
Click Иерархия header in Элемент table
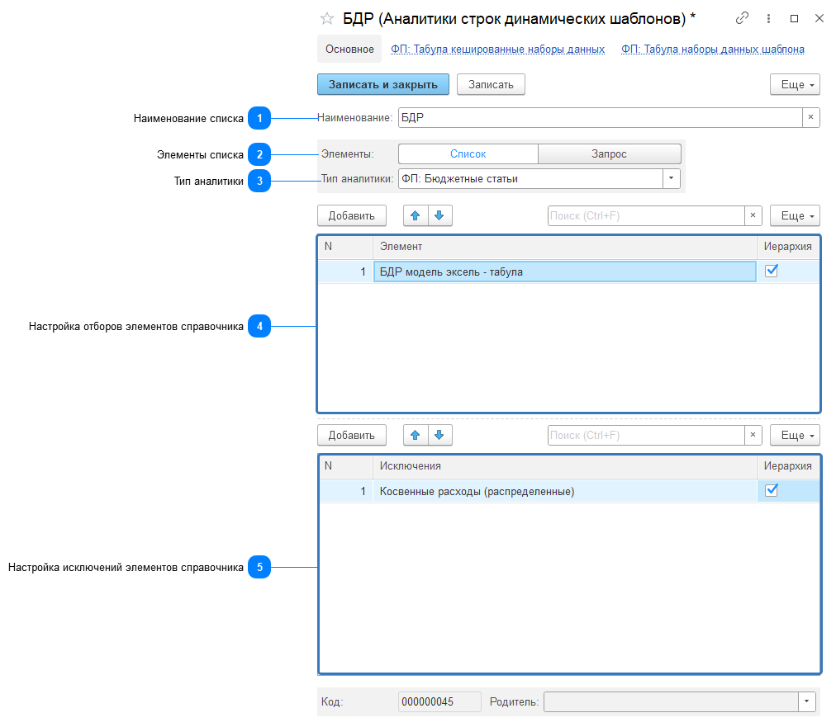tap(788, 247)
